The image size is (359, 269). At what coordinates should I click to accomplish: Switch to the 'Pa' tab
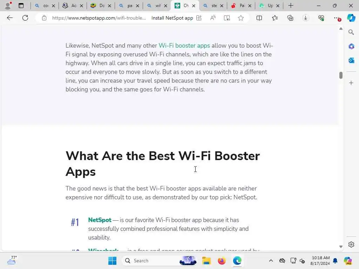(241, 6)
